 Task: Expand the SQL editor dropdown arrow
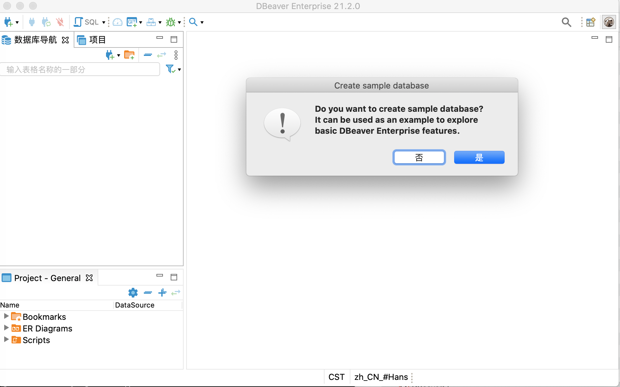pos(104,22)
